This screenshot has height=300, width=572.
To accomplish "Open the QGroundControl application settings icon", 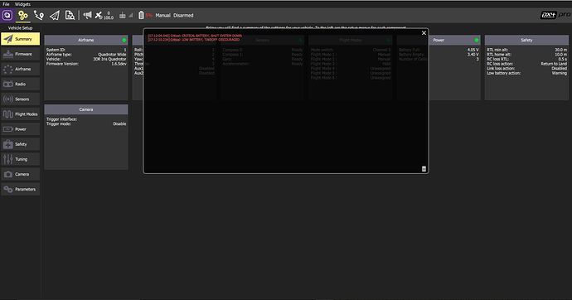I will 7,15.
